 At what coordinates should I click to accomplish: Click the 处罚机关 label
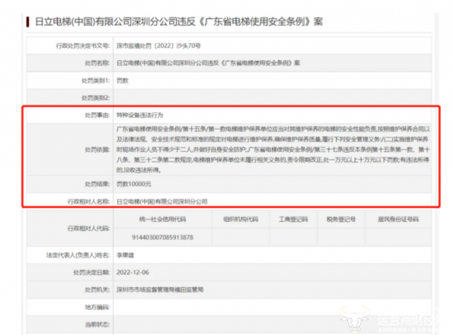[97, 290]
